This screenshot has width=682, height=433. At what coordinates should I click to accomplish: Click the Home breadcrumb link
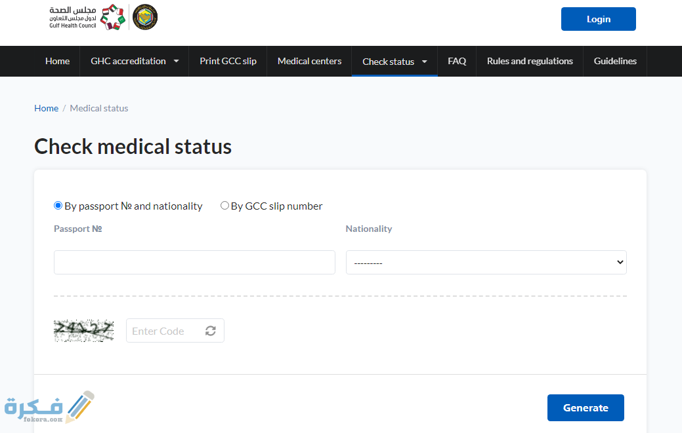46,108
